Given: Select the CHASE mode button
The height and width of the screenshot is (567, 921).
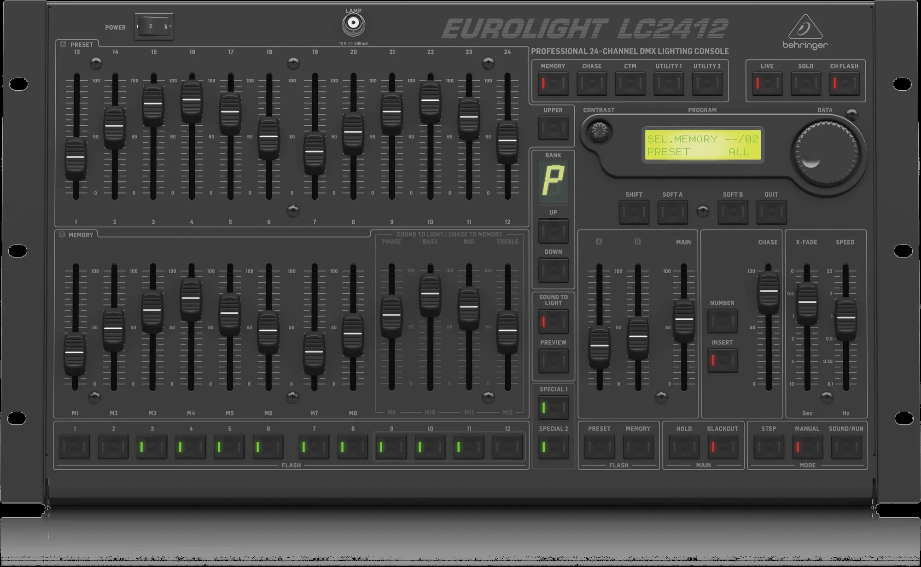Looking at the screenshot, I should point(591,83).
